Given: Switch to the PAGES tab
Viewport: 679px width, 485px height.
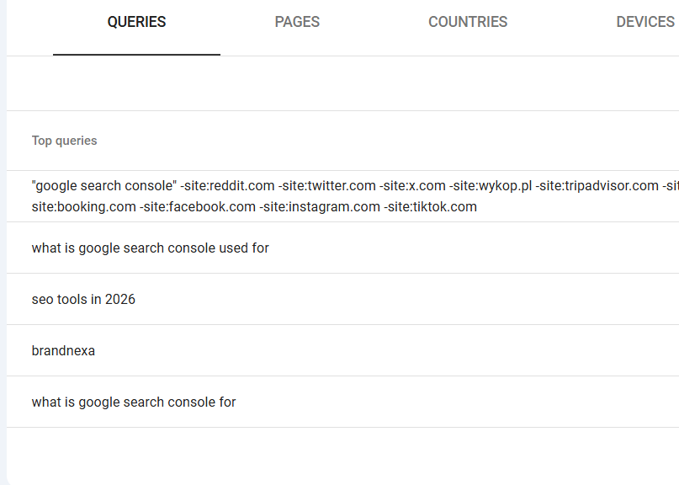Looking at the screenshot, I should 297,22.
